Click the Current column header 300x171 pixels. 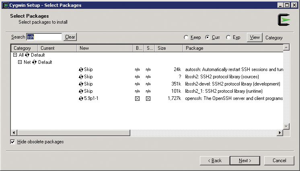(x=57, y=48)
